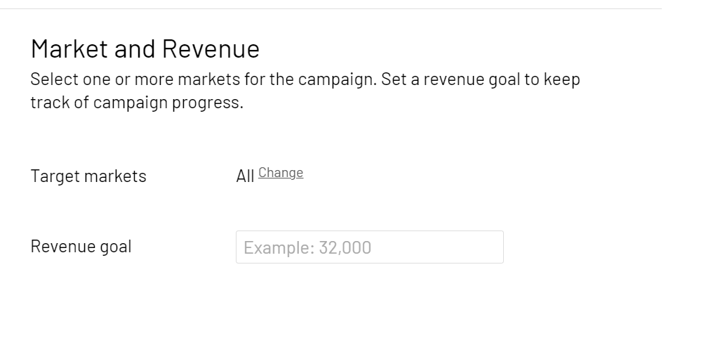Viewport: 706px width, 364px height.
Task: Select the 'All' target markets value
Action: click(245, 176)
